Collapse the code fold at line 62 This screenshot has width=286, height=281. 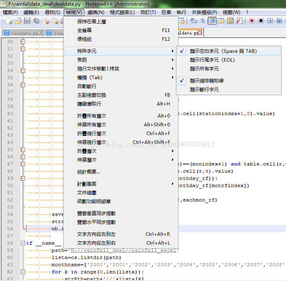[x=23, y=272]
